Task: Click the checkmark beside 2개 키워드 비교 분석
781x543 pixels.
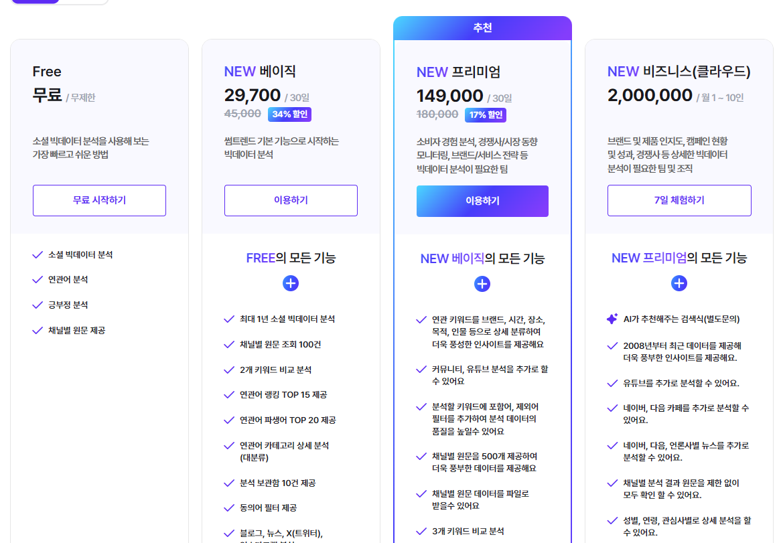Action: pos(228,369)
